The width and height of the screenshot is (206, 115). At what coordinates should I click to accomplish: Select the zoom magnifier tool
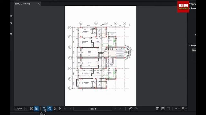coord(44,109)
